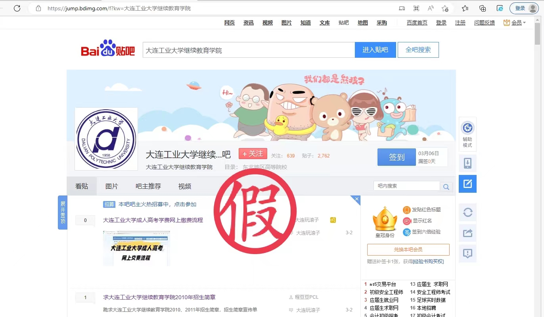Download the app via the sidebar phone icon
This screenshot has height=317, width=544.
coord(467,163)
